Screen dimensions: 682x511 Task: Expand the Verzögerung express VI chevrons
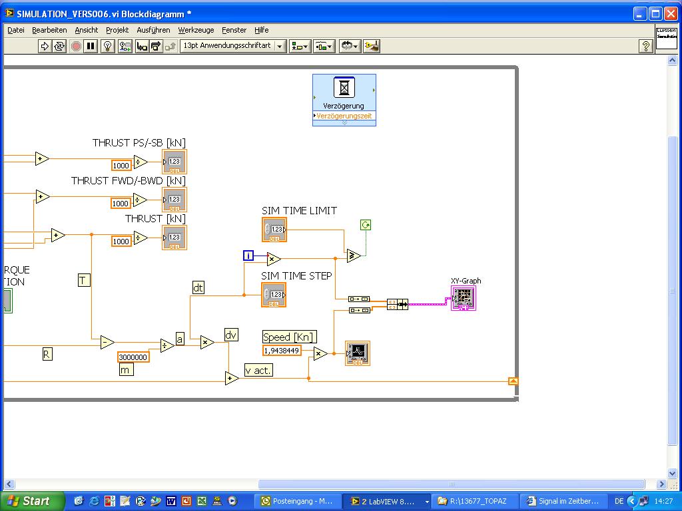coord(344,123)
